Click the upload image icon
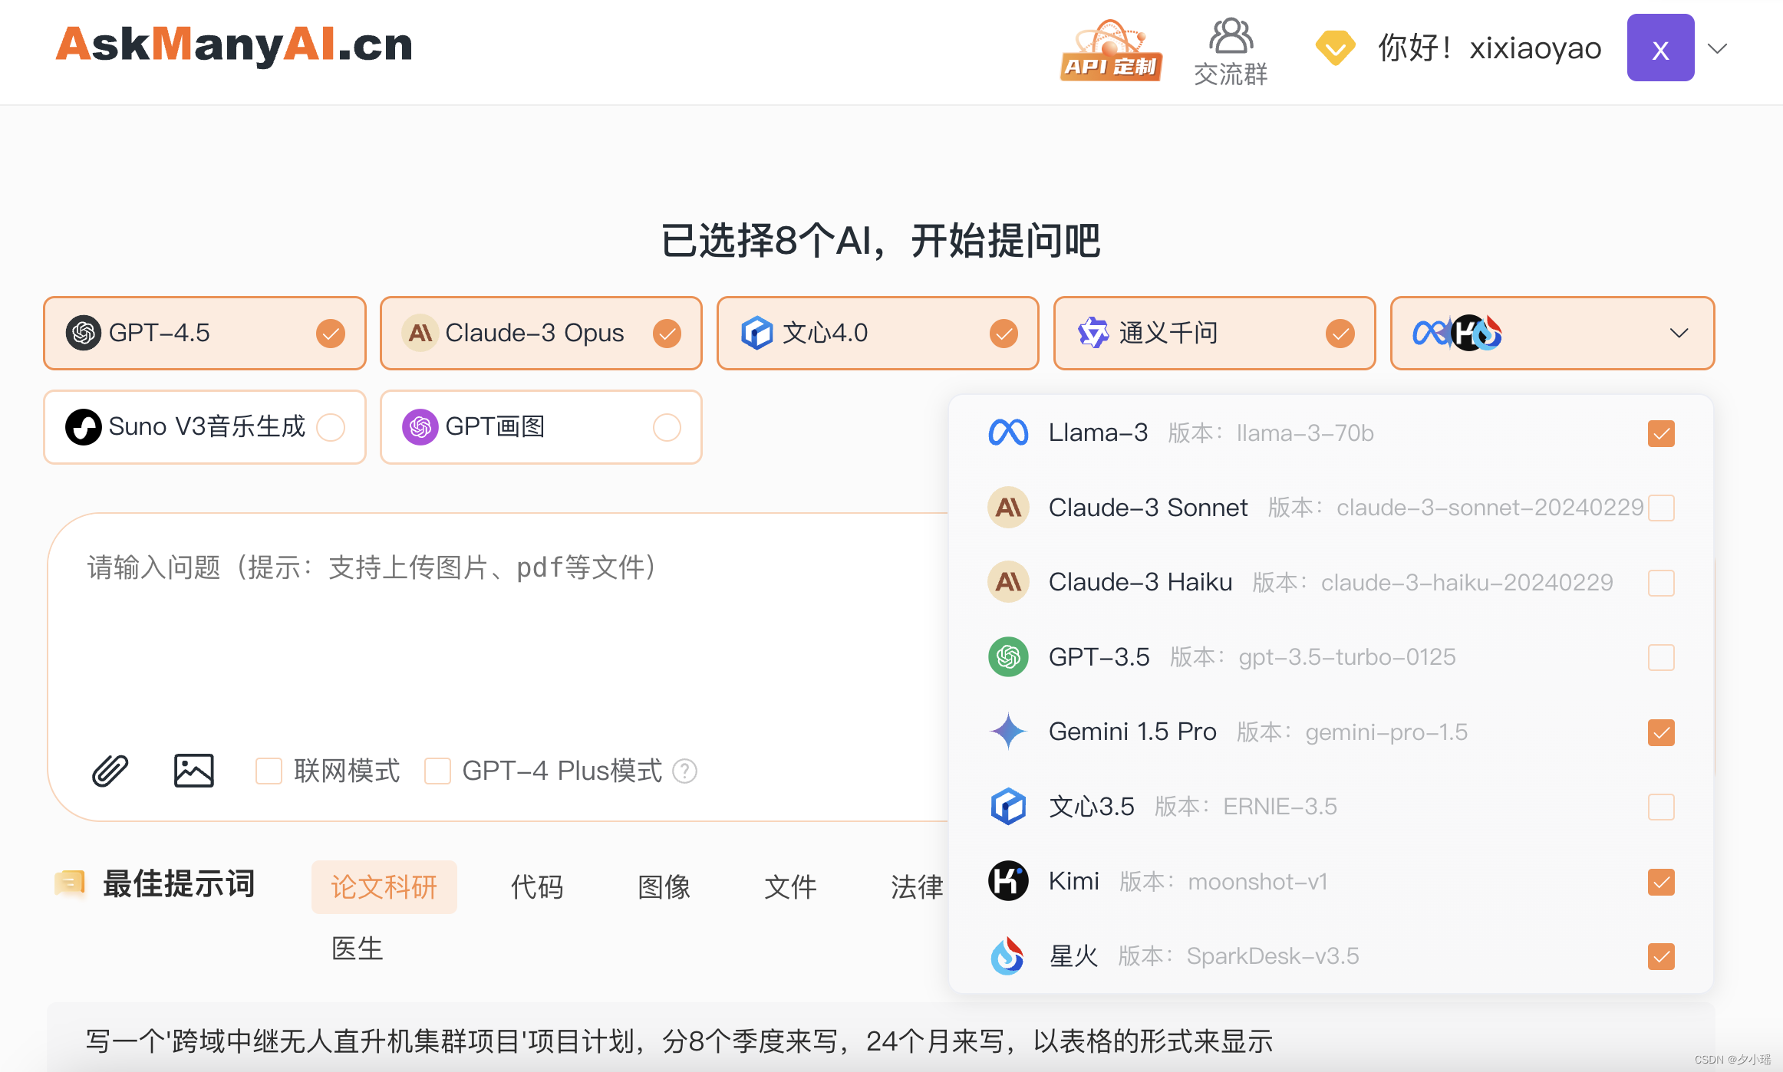 pyautogui.click(x=193, y=771)
